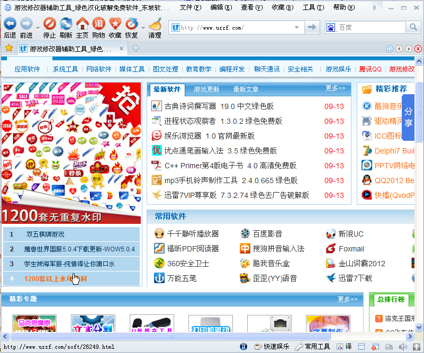Image resolution: width=424 pixels, height=353 pixels.
Task: Expand the forward history dropdown arrow
Action: (38, 28)
